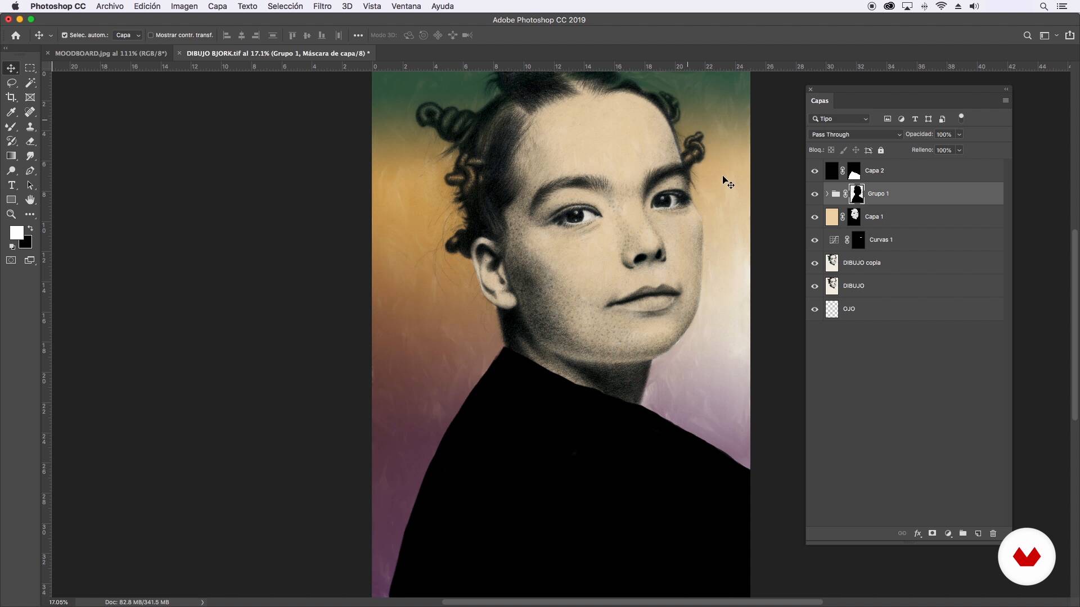The width and height of the screenshot is (1080, 607).
Task: Hide the Grupo 1 layer group
Action: pyautogui.click(x=814, y=194)
